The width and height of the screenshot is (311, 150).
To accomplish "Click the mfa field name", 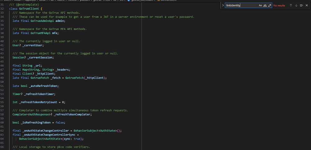I will point(55,33).
